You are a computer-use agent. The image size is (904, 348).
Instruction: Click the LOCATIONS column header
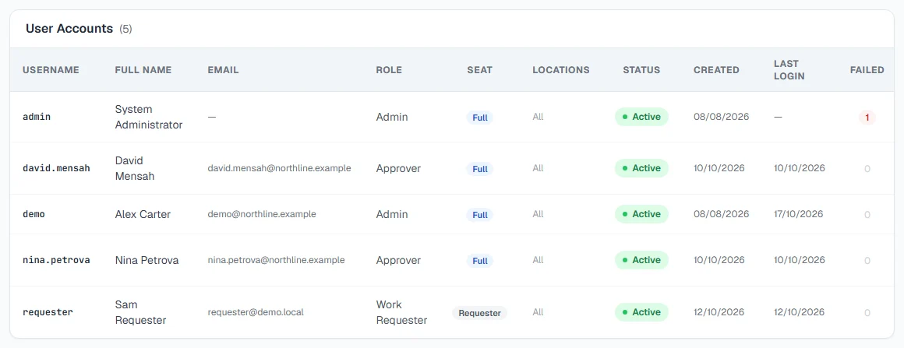coord(561,70)
